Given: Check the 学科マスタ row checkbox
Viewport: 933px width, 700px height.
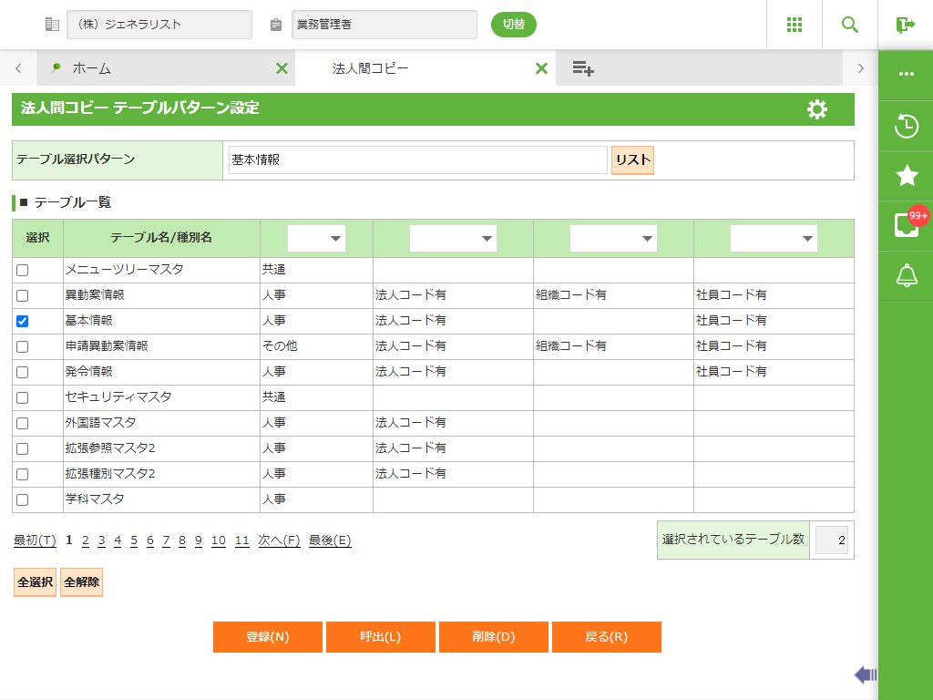Looking at the screenshot, I should (x=23, y=499).
